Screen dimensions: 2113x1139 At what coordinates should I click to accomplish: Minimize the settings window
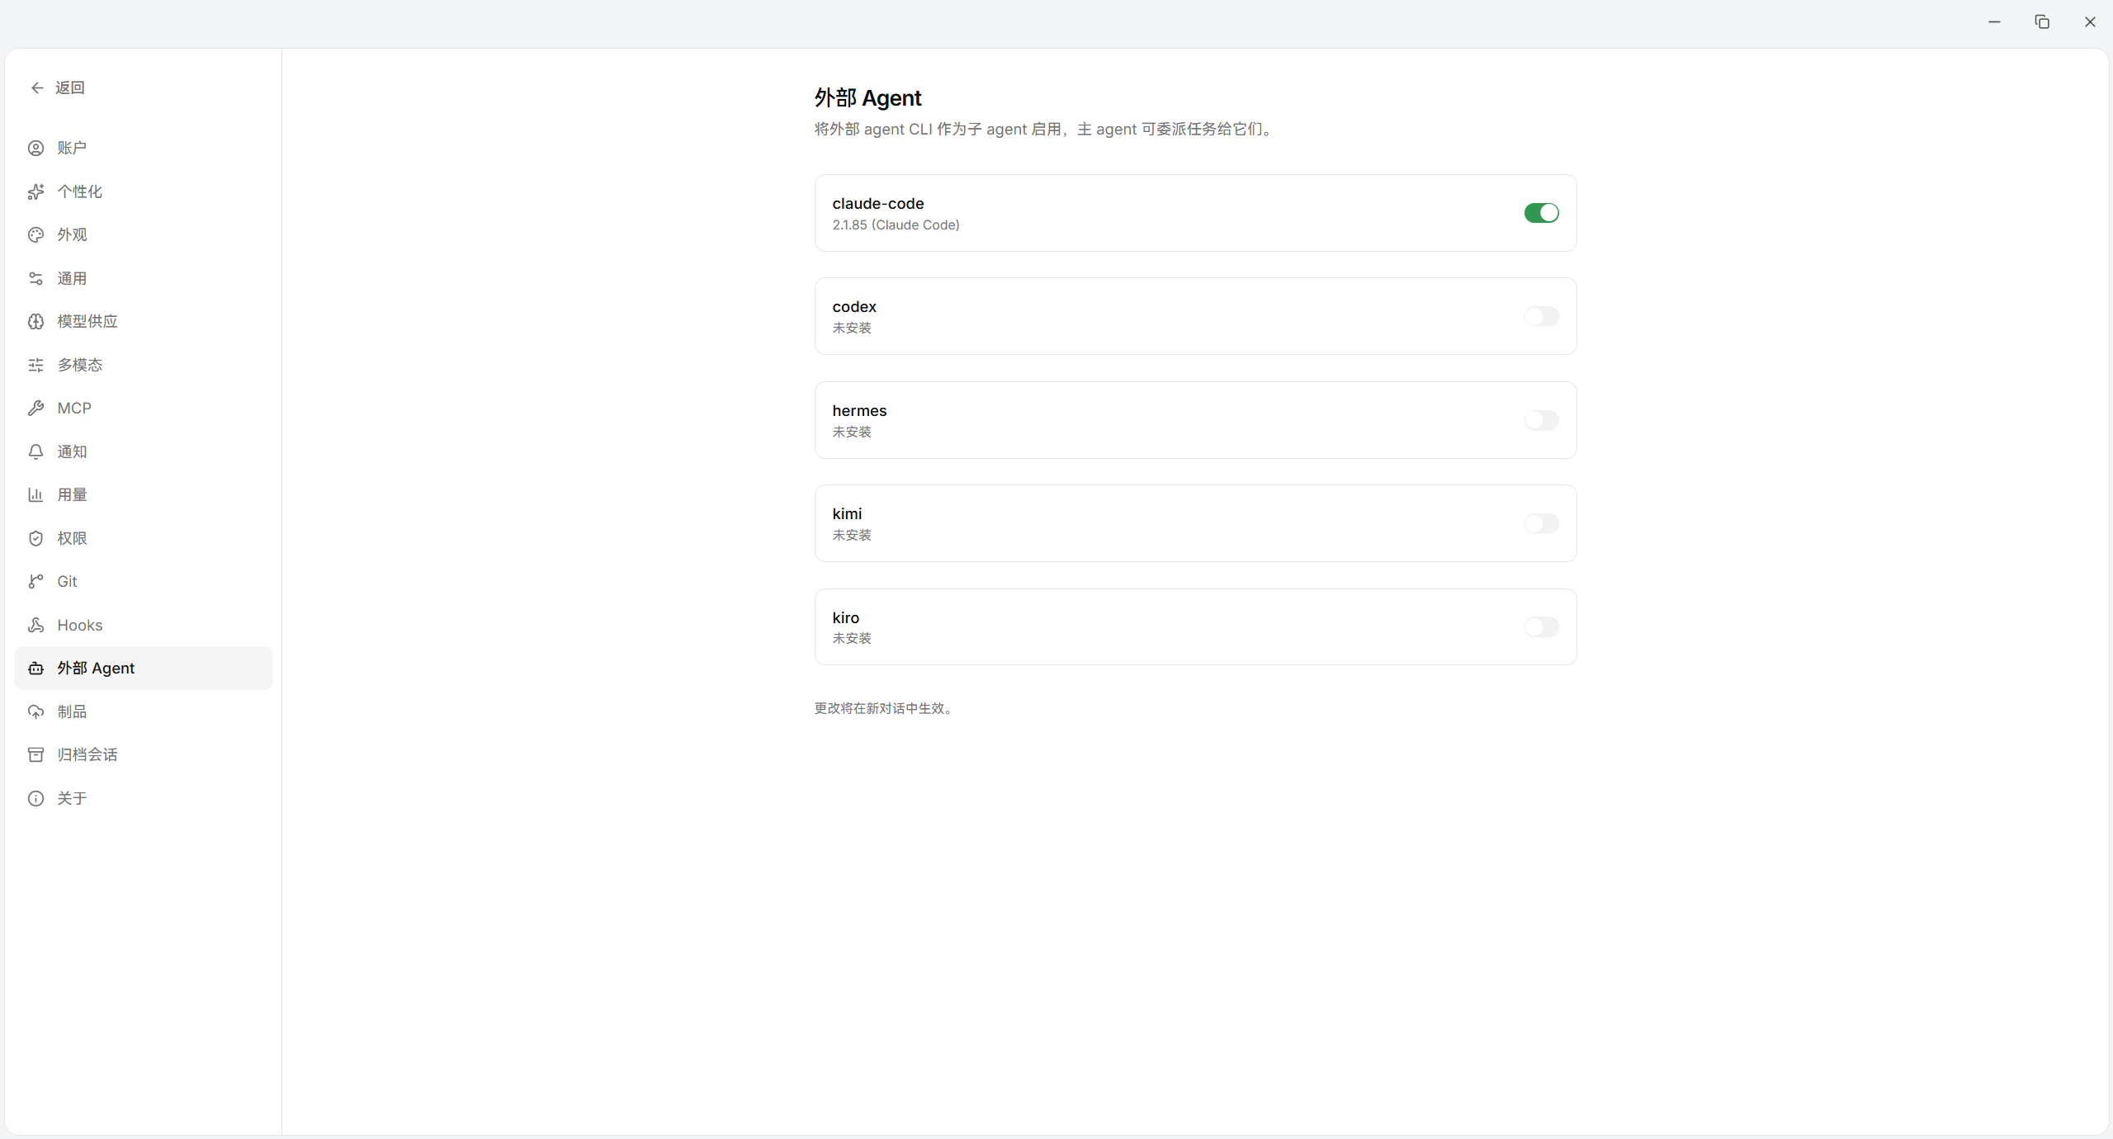click(1994, 22)
